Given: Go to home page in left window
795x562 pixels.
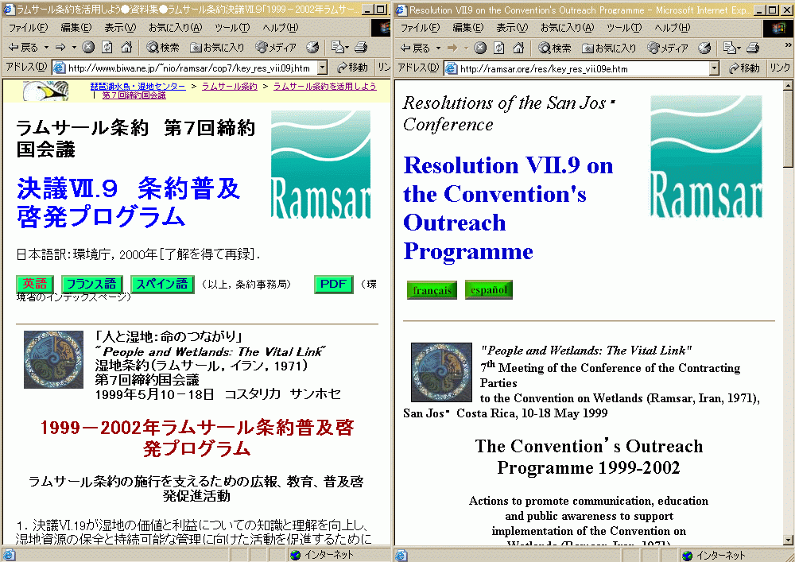Looking at the screenshot, I should tap(126, 48).
